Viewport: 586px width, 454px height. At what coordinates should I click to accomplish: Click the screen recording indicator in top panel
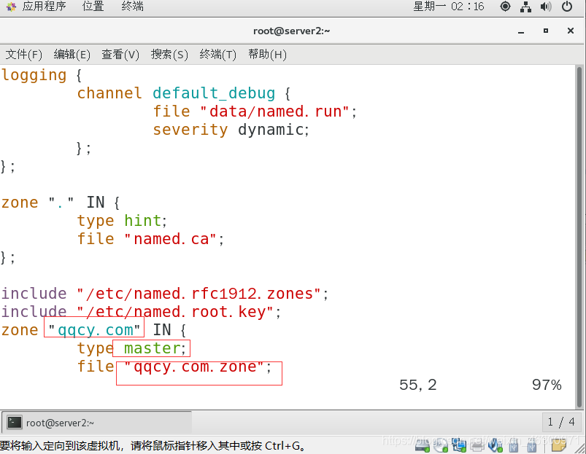505,7
